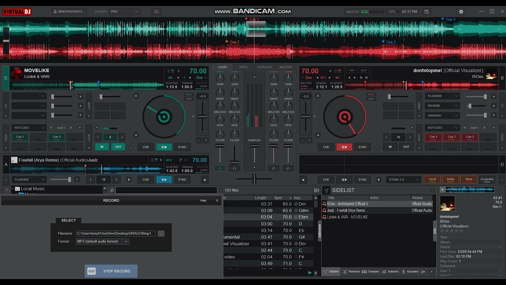Switch to the VIDEO mixer tab
Viewport: 506px width, 285px height.
point(244,67)
